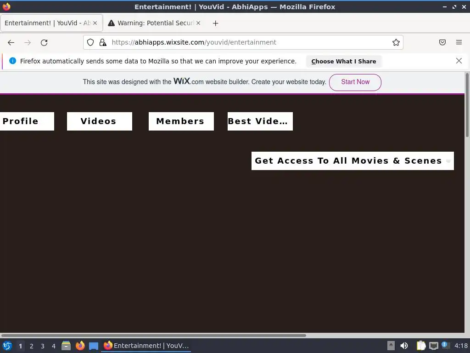
Task: Click the vertical page scrollbar
Action: pyautogui.click(x=467, y=105)
